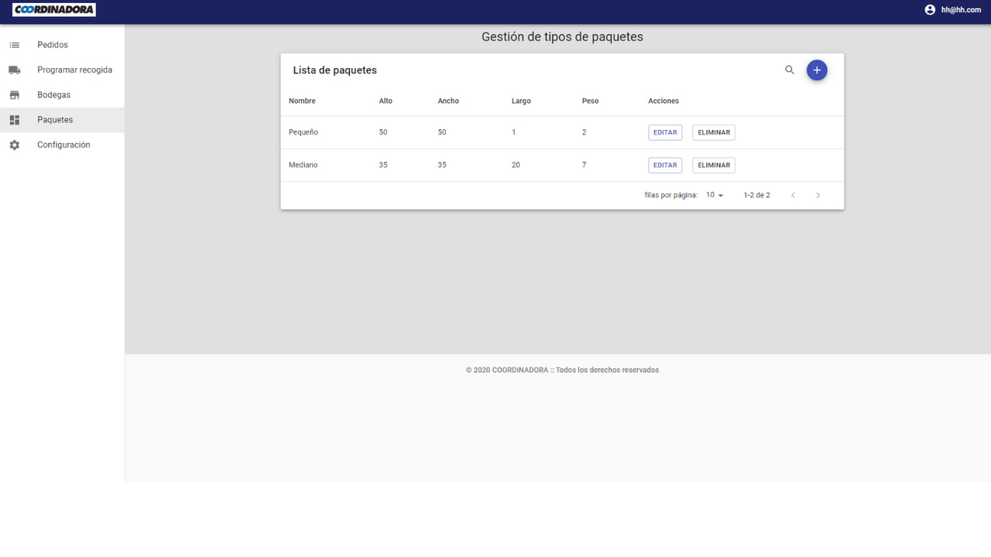Click ELIMINAR on the Mediano row
Image resolution: width=991 pixels, height=557 pixels.
[713, 165]
